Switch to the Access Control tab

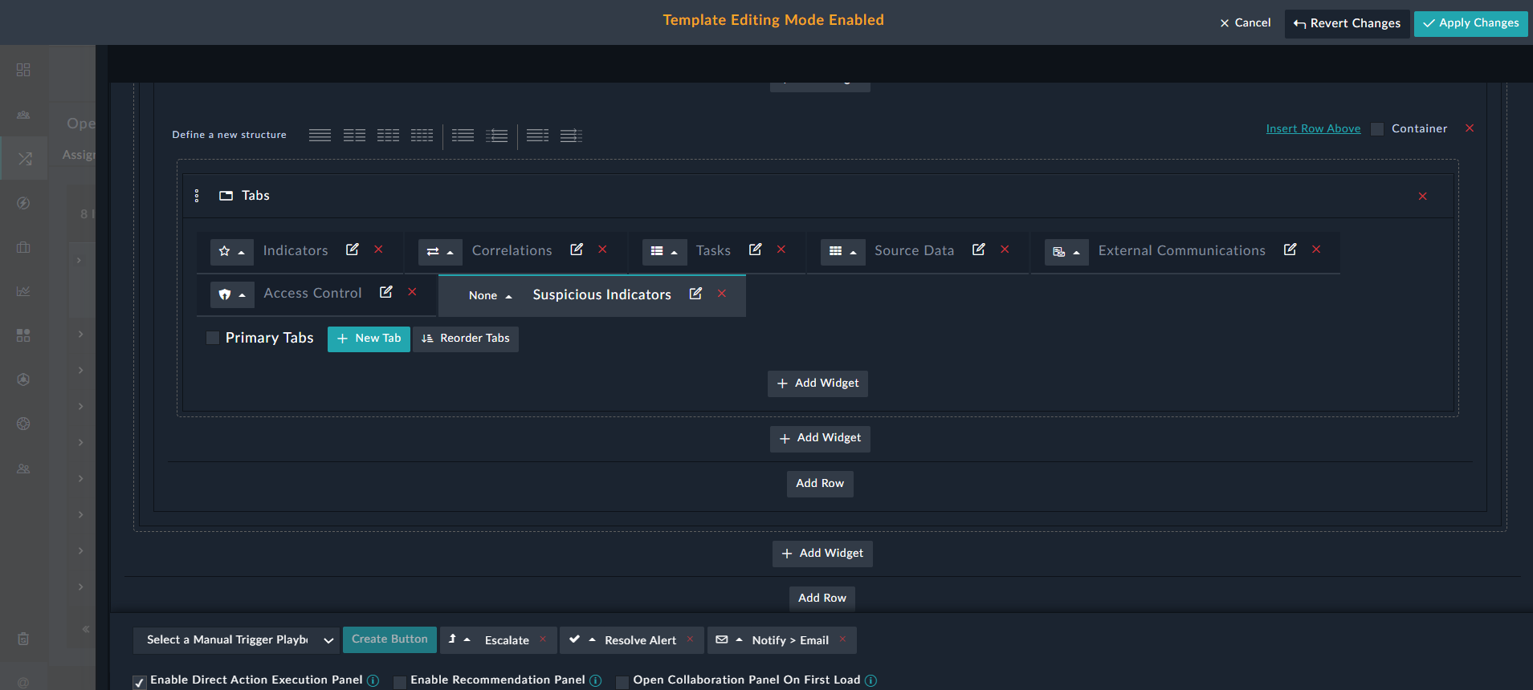pos(313,293)
